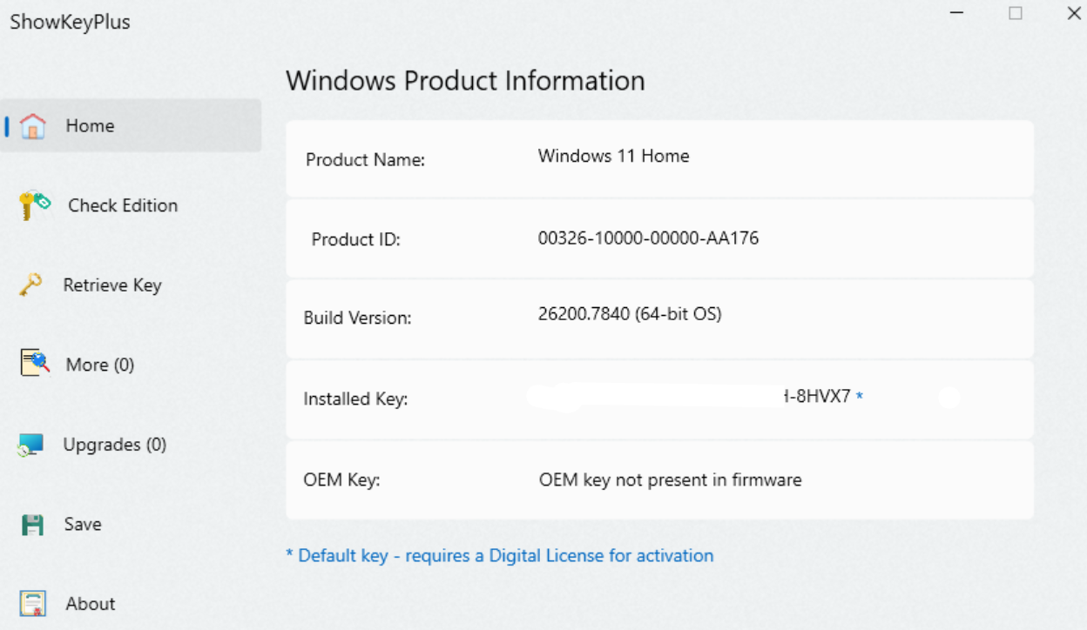Switch to Check Edition page

123,205
